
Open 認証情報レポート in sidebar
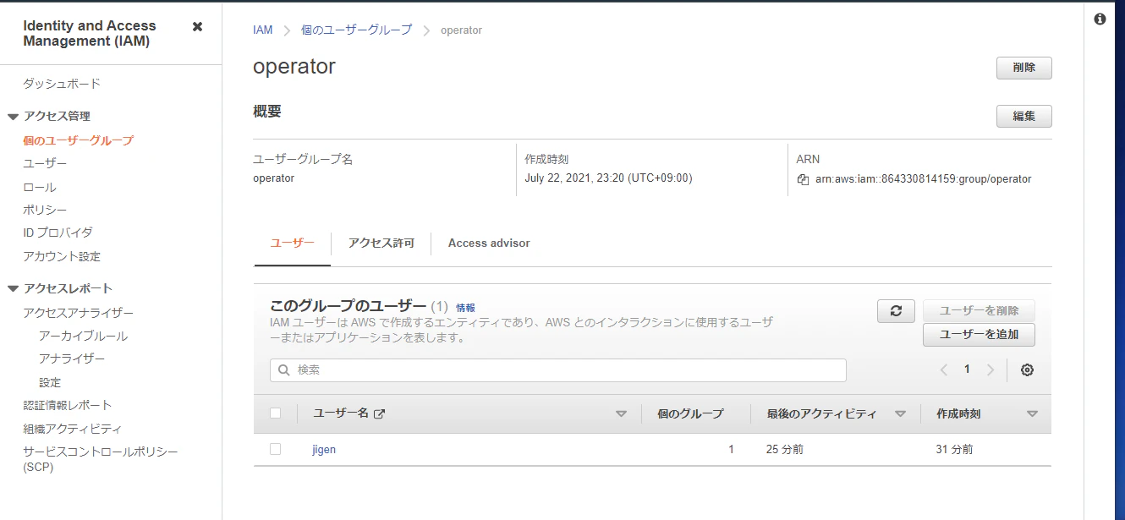pyautogui.click(x=67, y=405)
